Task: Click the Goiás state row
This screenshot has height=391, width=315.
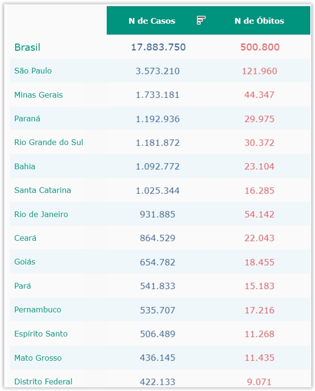Action: [25, 262]
